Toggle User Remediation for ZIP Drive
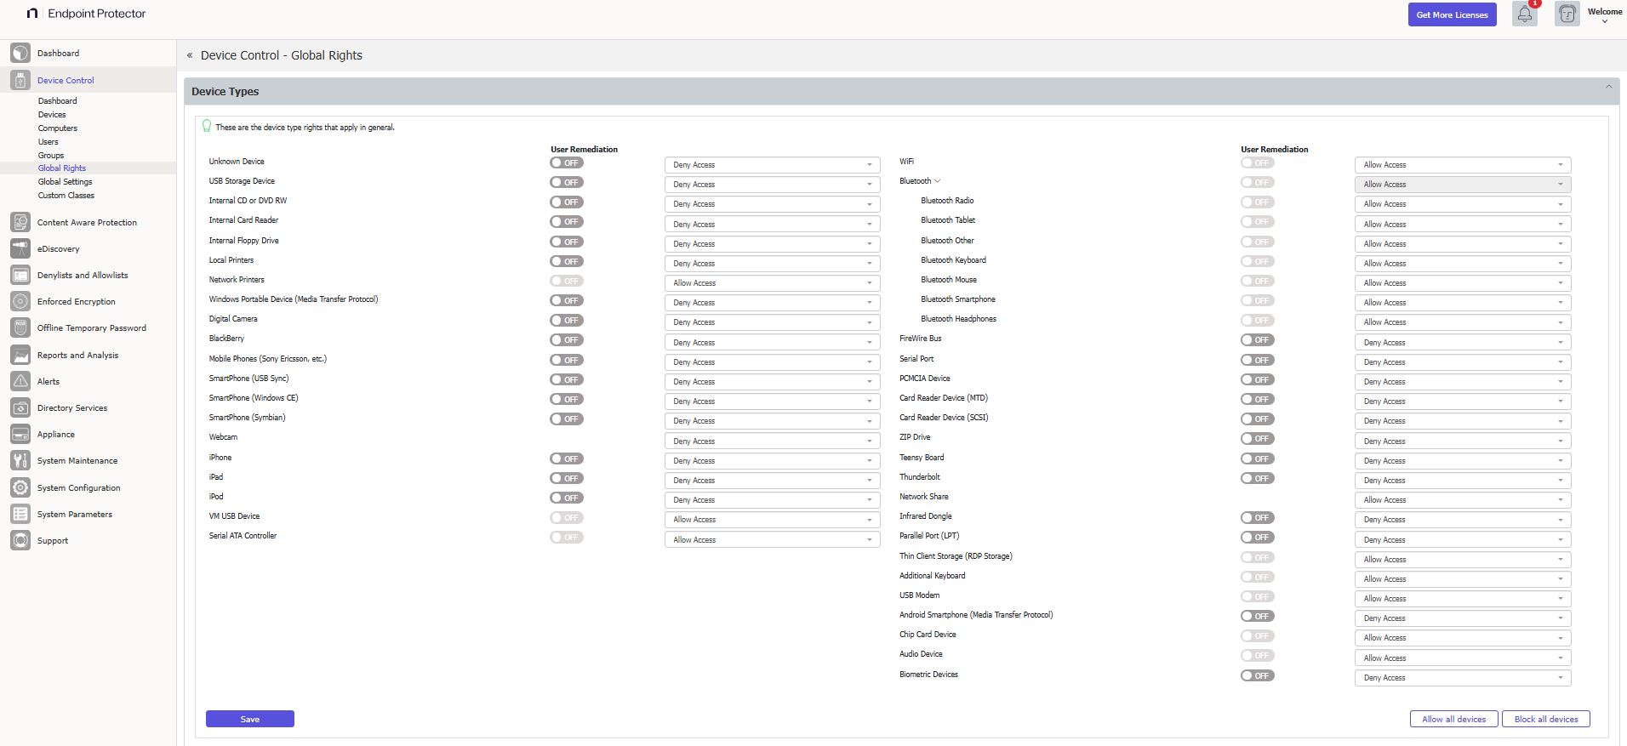Viewport: 1627px width, 746px height. [x=1257, y=438]
